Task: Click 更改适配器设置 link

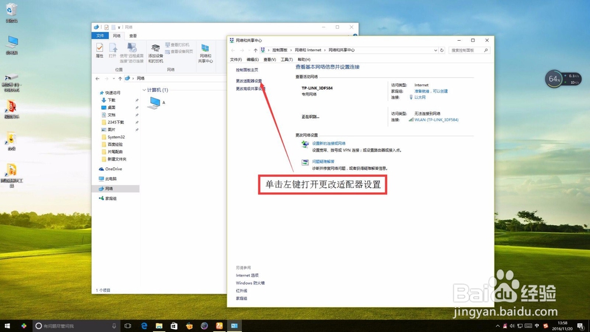Action: click(249, 81)
